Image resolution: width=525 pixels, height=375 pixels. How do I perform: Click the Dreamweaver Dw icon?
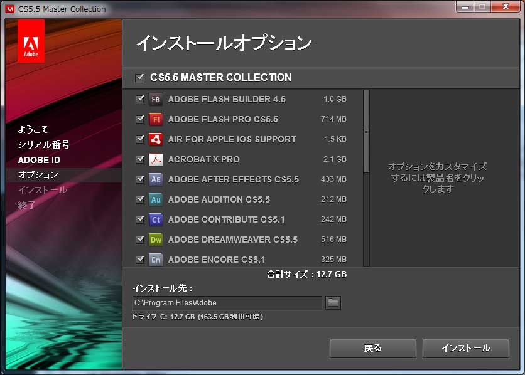click(156, 240)
